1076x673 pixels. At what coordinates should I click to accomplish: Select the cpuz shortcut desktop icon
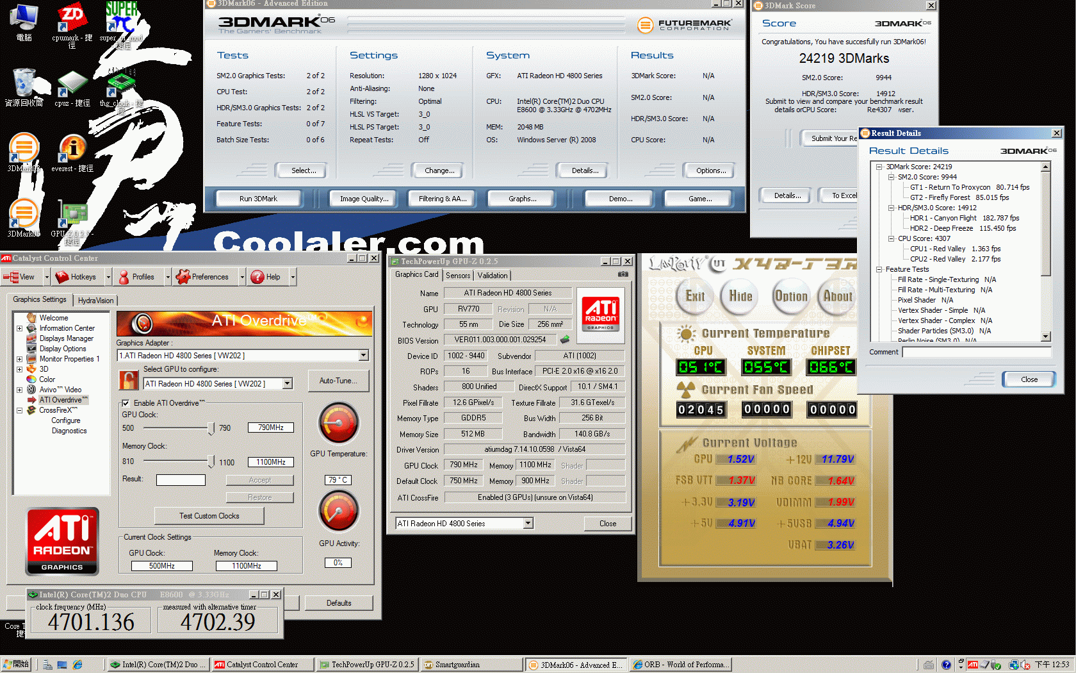(72, 87)
